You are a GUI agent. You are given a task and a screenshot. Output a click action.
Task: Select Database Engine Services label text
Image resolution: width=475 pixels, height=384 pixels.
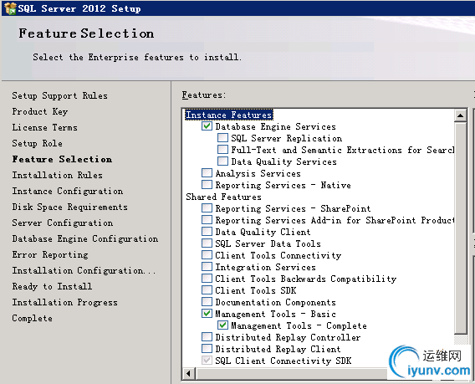click(x=275, y=126)
